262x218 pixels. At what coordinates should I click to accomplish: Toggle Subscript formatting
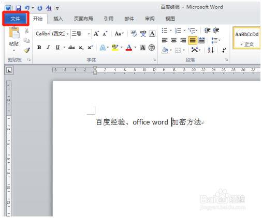81,48
